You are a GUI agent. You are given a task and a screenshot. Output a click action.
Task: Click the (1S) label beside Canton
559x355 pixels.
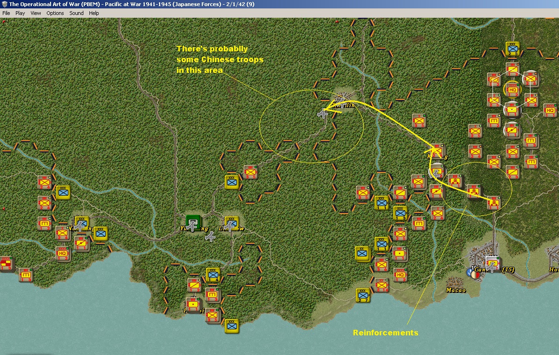(508, 270)
